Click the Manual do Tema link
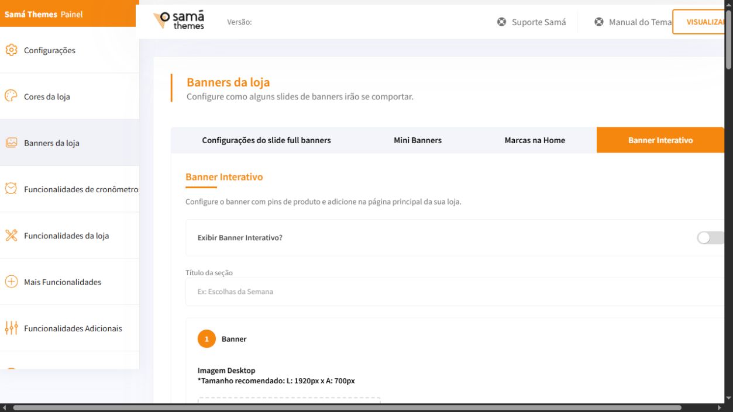This screenshot has width=733, height=412. (633, 22)
